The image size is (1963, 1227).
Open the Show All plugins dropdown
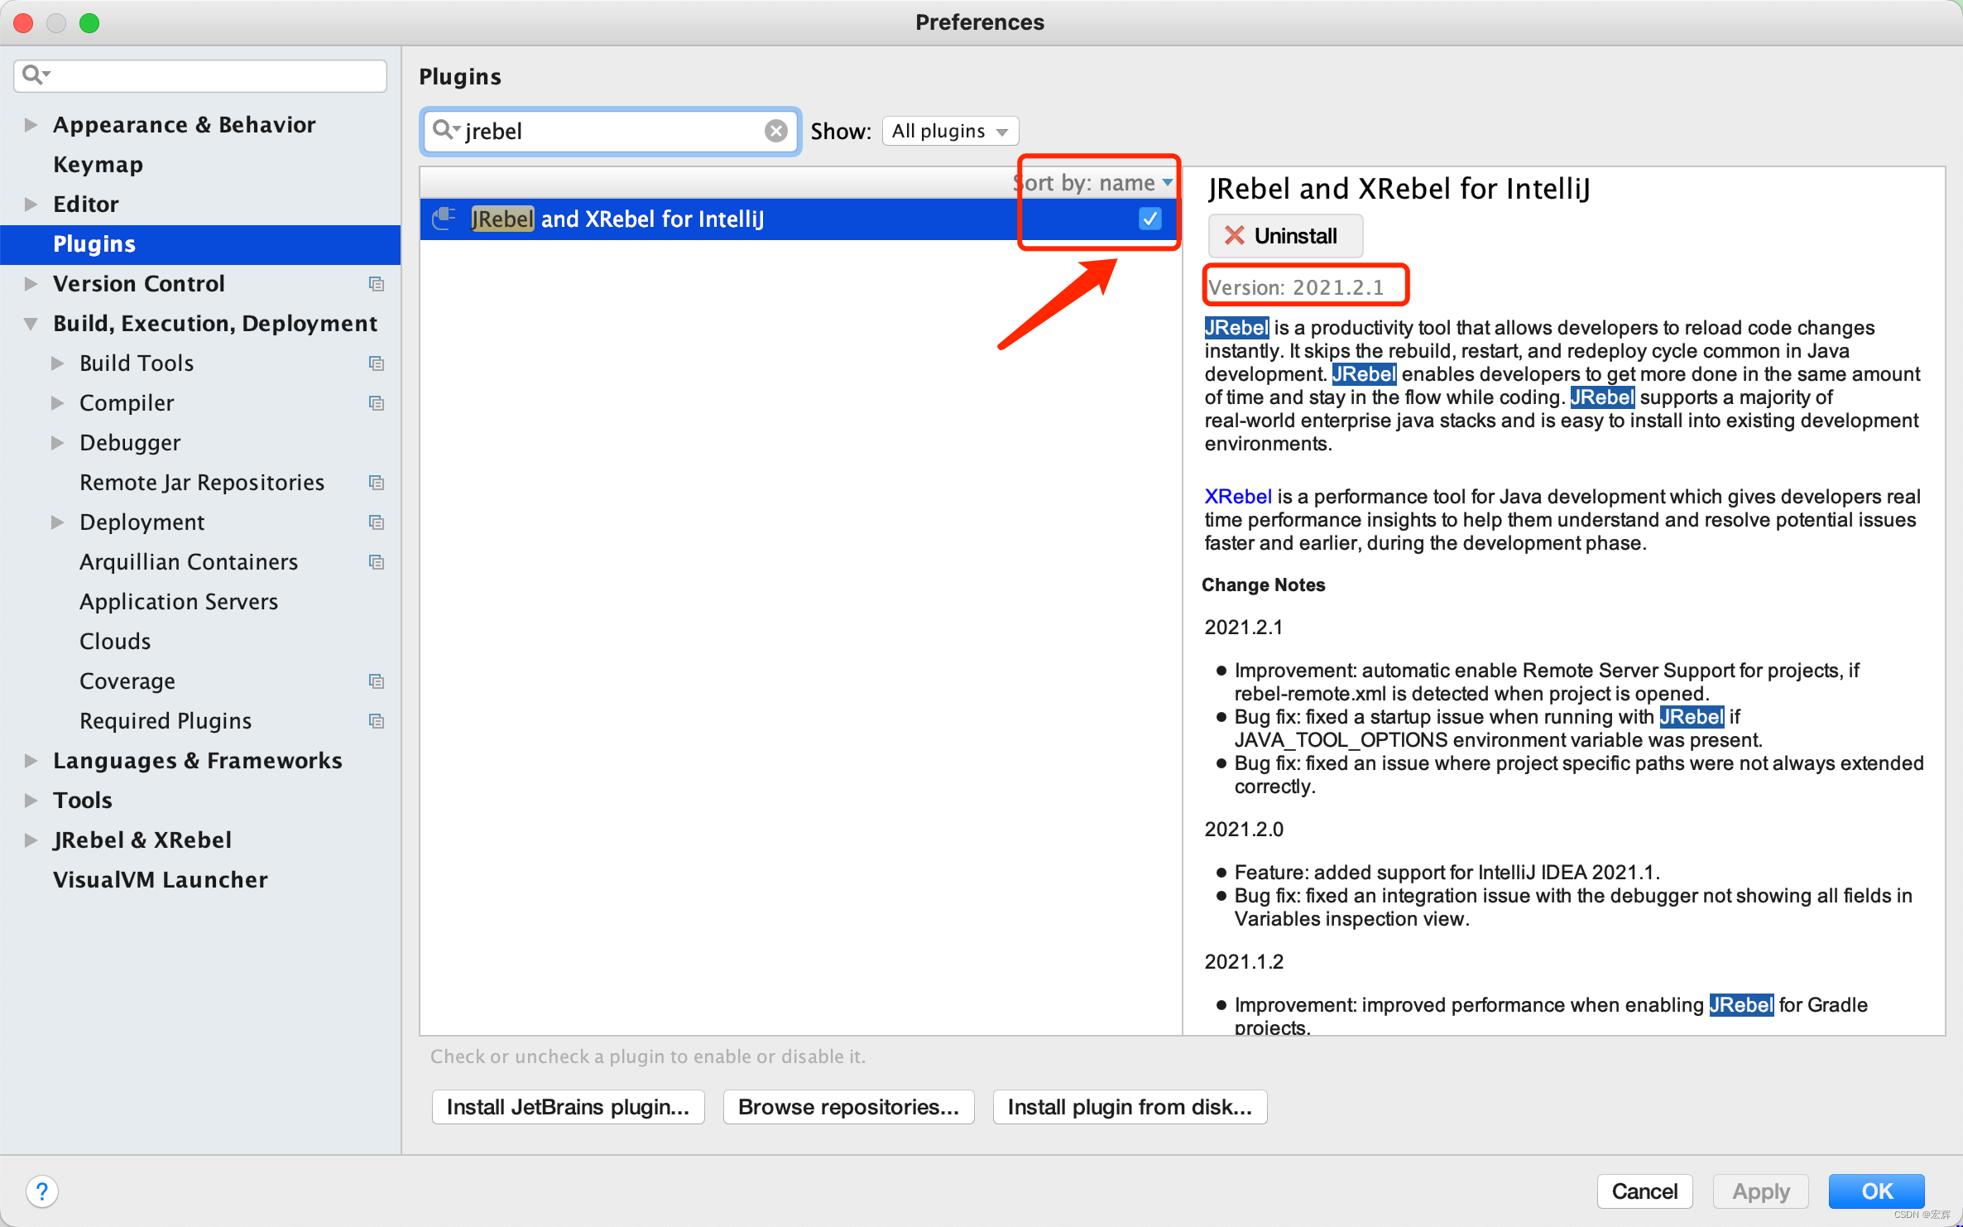(950, 131)
